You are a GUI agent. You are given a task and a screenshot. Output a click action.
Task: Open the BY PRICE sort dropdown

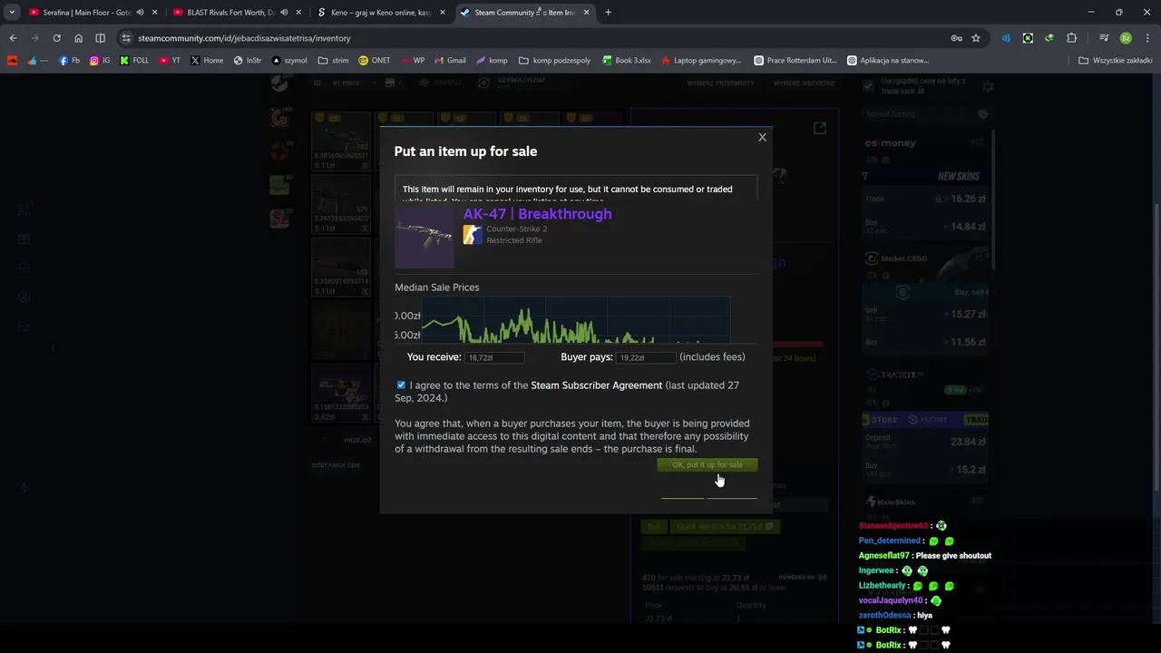tap(347, 83)
